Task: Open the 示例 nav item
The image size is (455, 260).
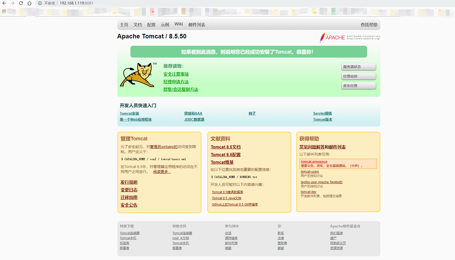Action: (165, 25)
